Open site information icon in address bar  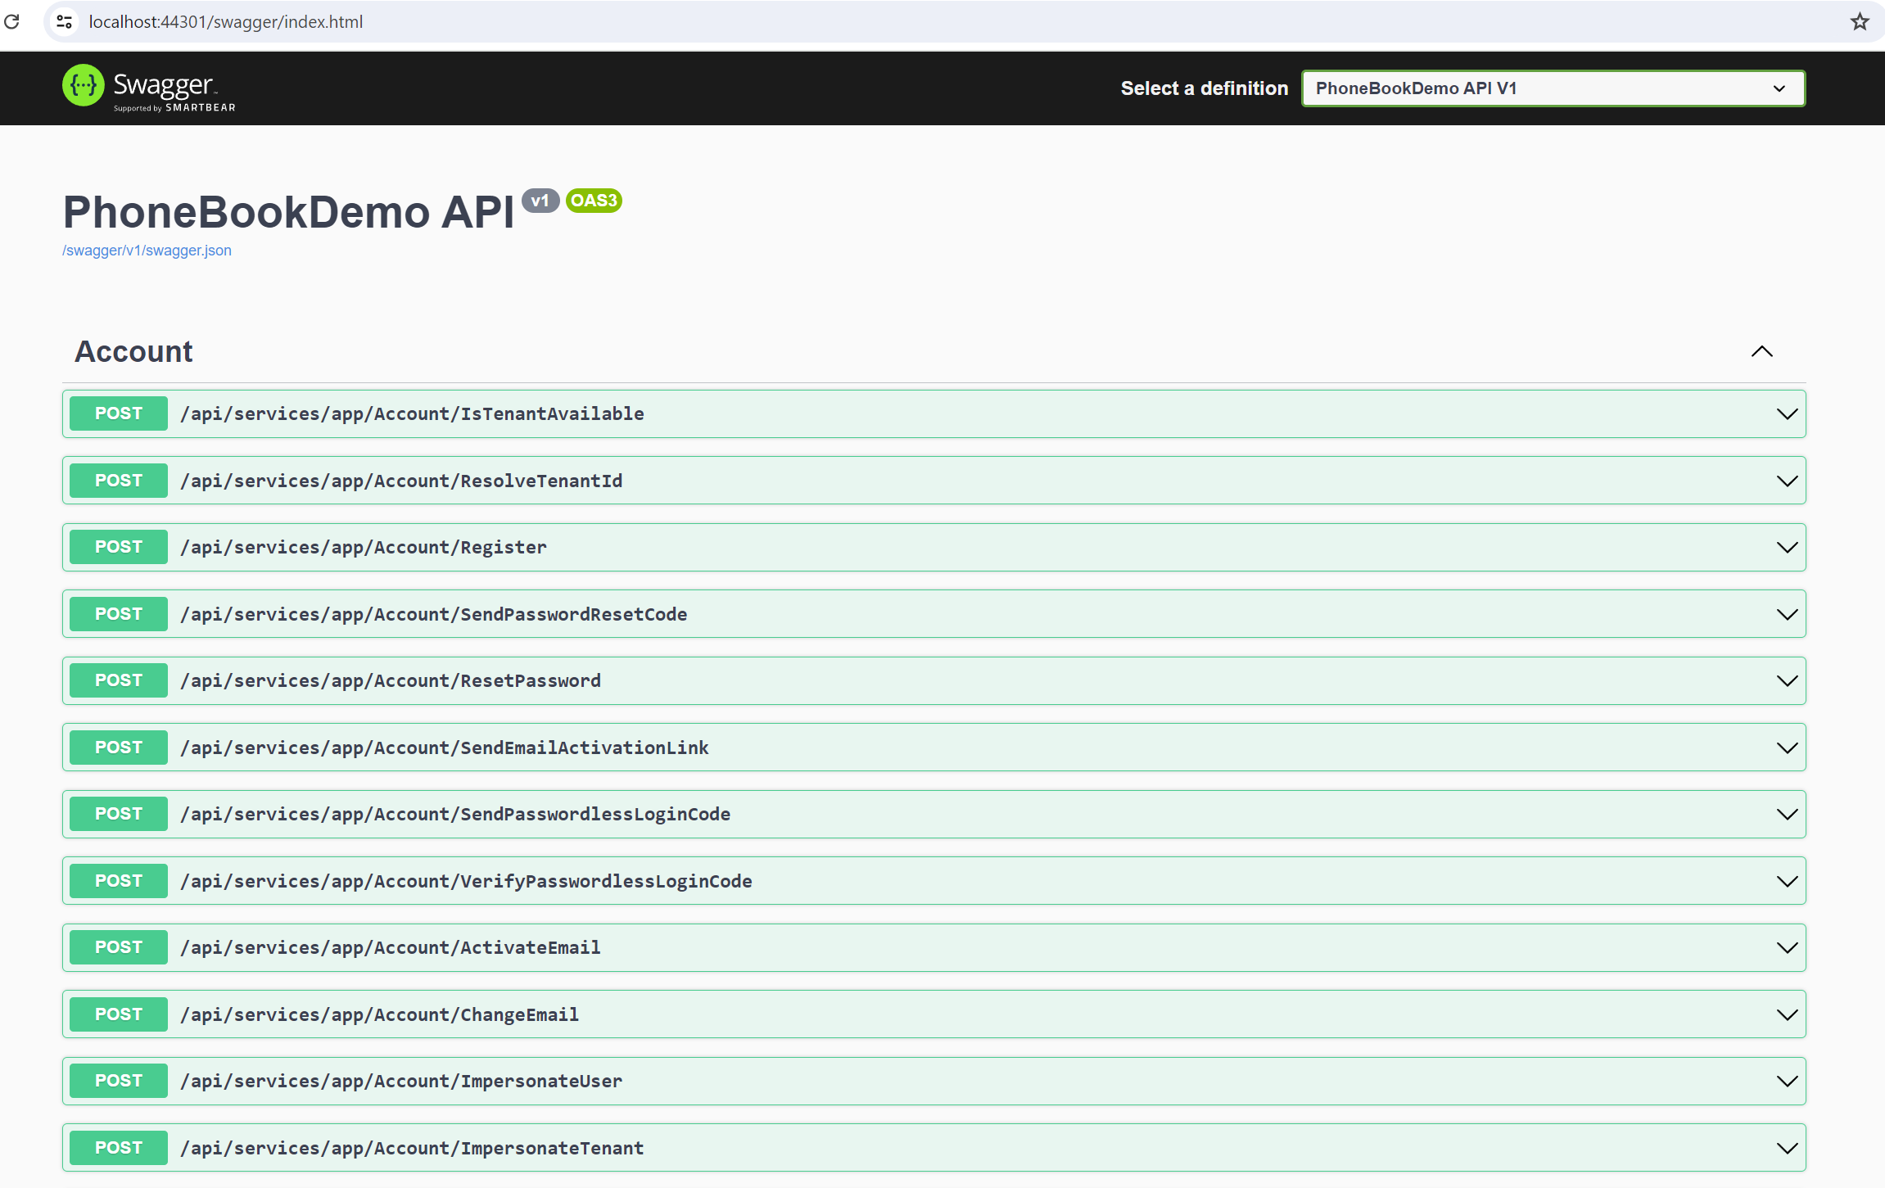pyautogui.click(x=65, y=22)
